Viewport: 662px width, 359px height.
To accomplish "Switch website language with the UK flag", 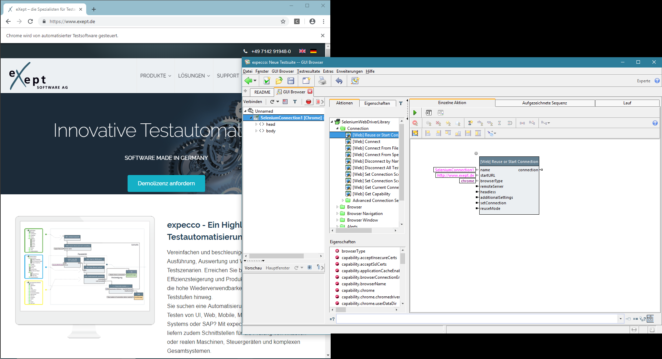I will click(302, 51).
